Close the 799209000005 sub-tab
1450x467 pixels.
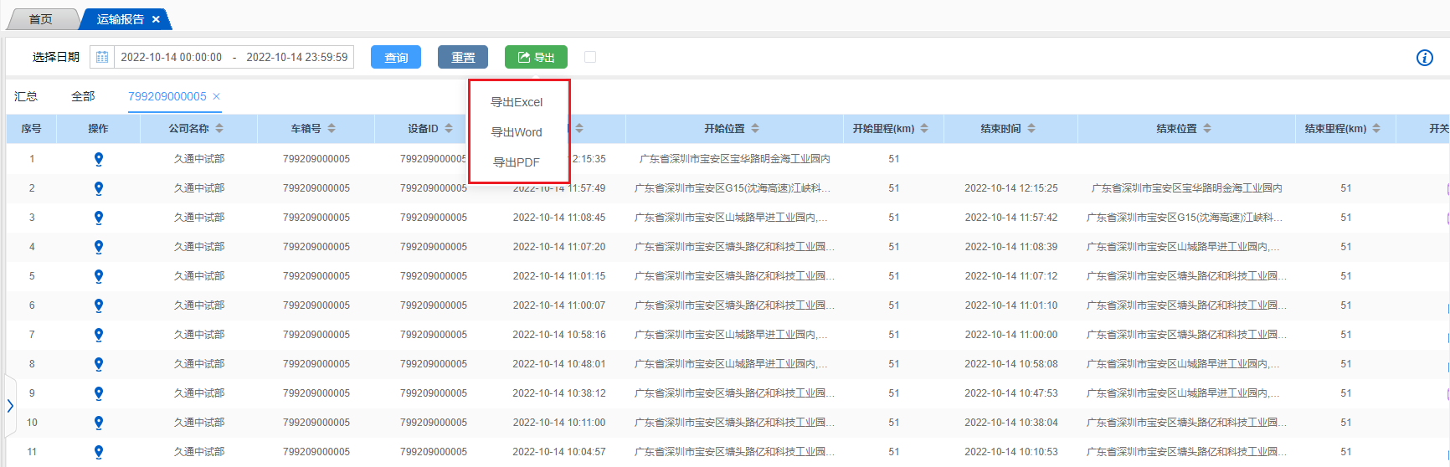pyautogui.click(x=216, y=96)
